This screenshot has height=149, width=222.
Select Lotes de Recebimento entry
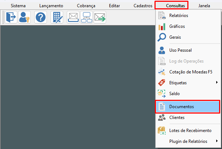click(x=188, y=131)
